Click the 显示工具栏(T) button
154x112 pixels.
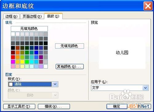tap(19, 106)
